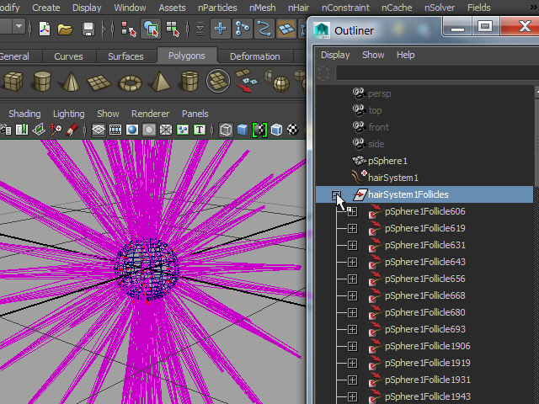Create a polygon cylinder from the shelf
The width and height of the screenshot is (539, 404).
coord(42,81)
